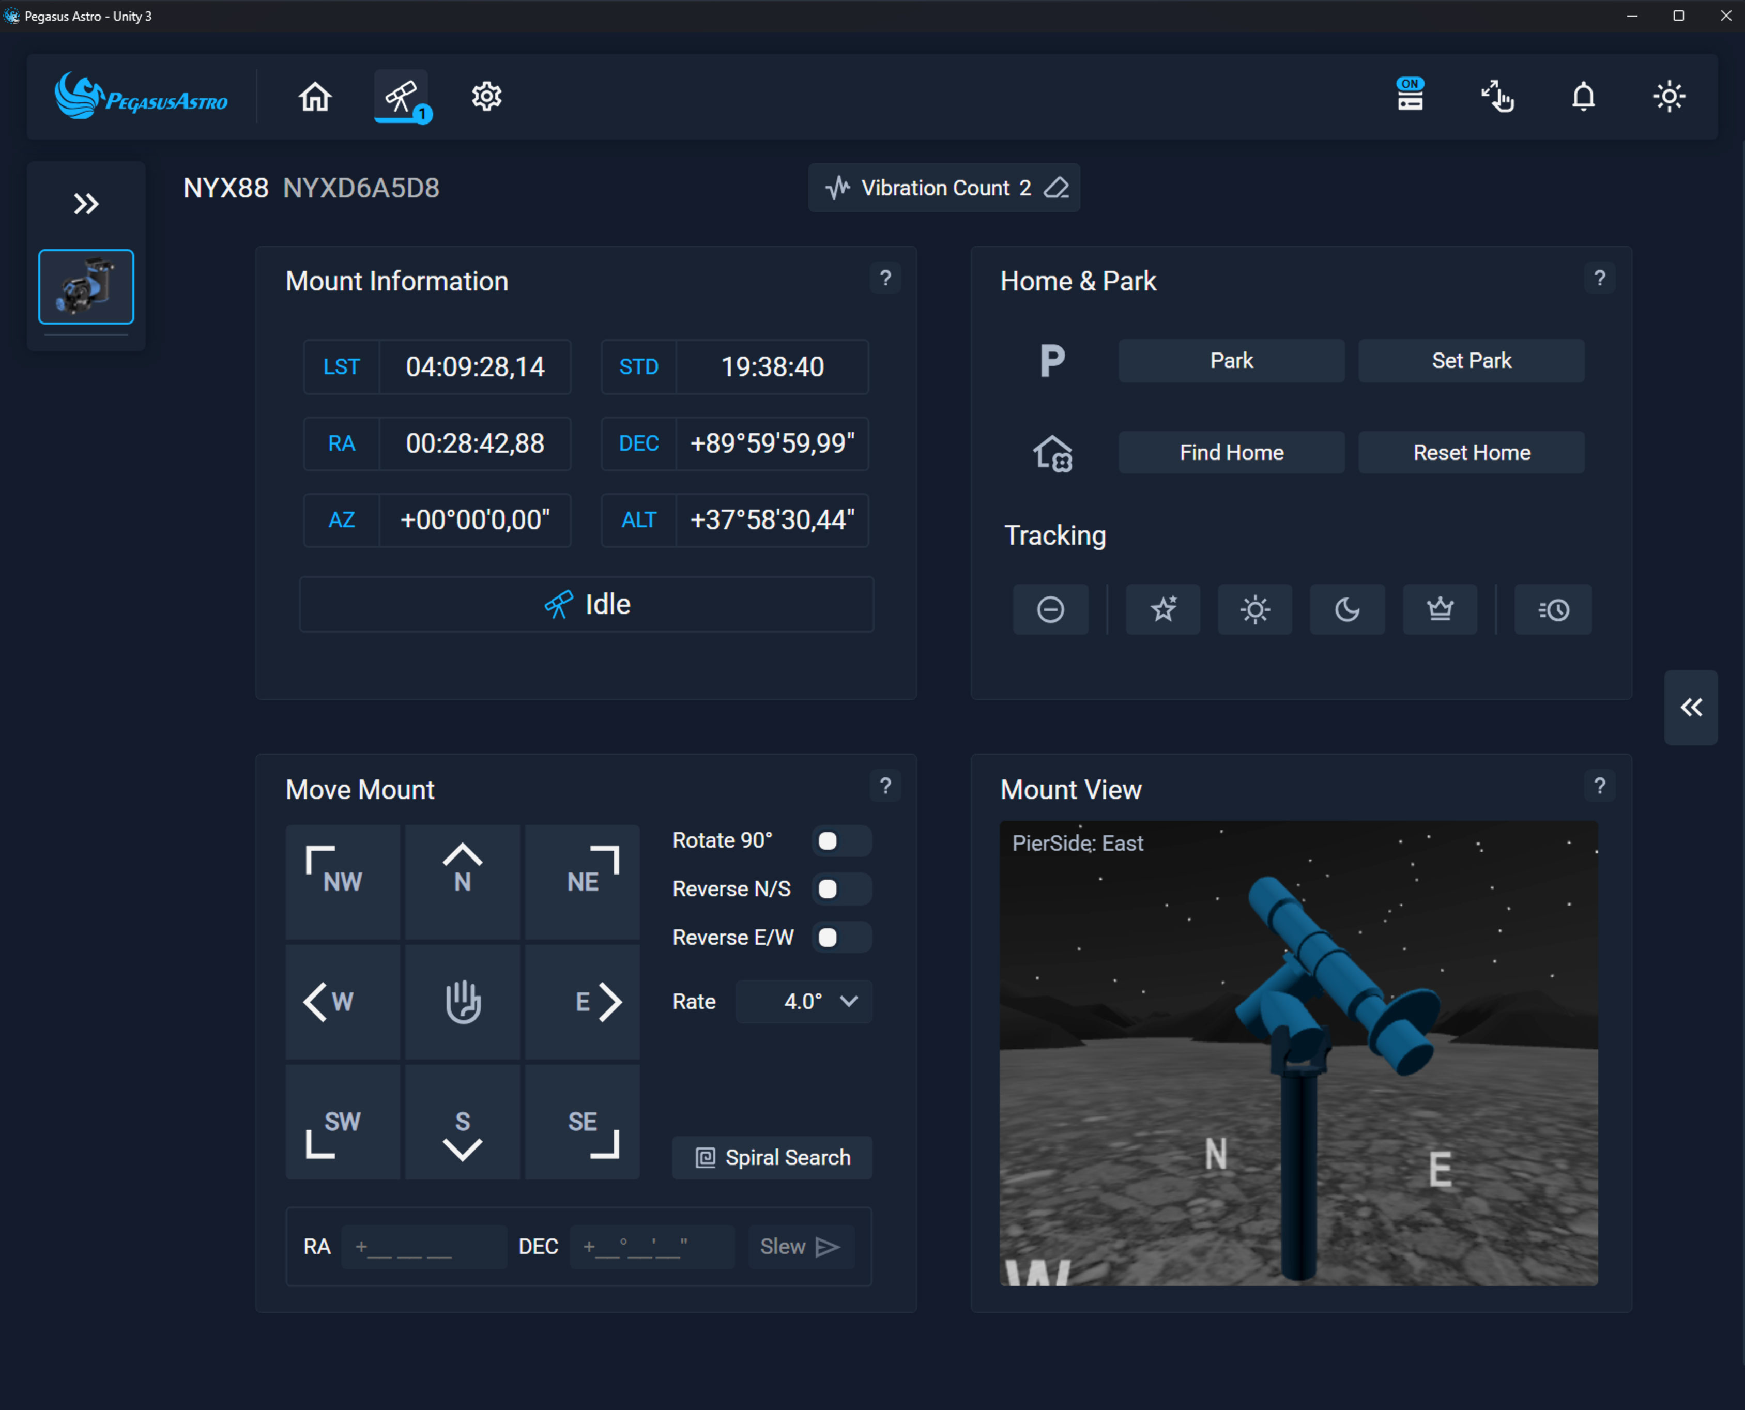Go to the Home tab
This screenshot has width=1745, height=1410.
tap(315, 97)
